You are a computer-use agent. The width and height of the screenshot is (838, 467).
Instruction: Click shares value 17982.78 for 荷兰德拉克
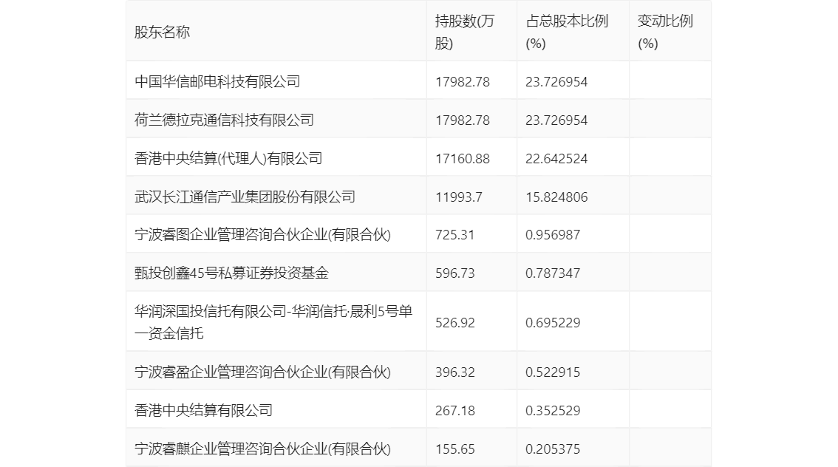(x=463, y=120)
